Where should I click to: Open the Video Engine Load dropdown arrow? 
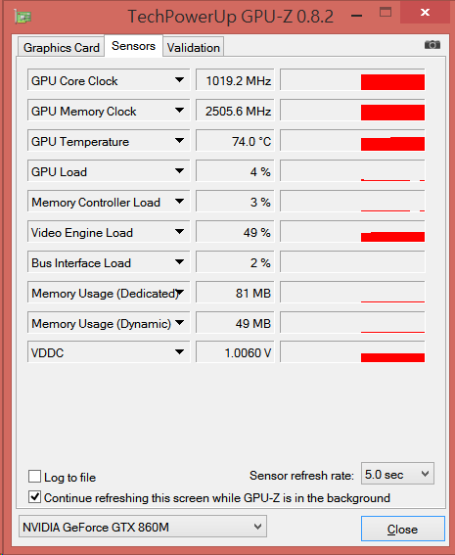pyautogui.click(x=180, y=232)
